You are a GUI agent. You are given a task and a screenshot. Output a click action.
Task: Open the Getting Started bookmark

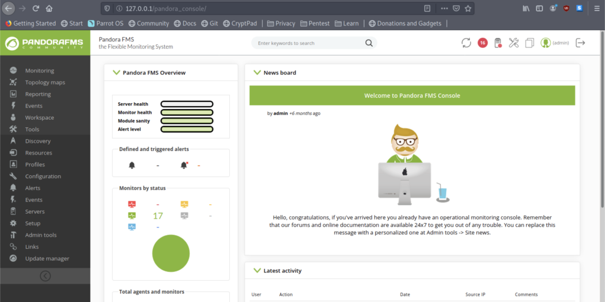pos(31,23)
